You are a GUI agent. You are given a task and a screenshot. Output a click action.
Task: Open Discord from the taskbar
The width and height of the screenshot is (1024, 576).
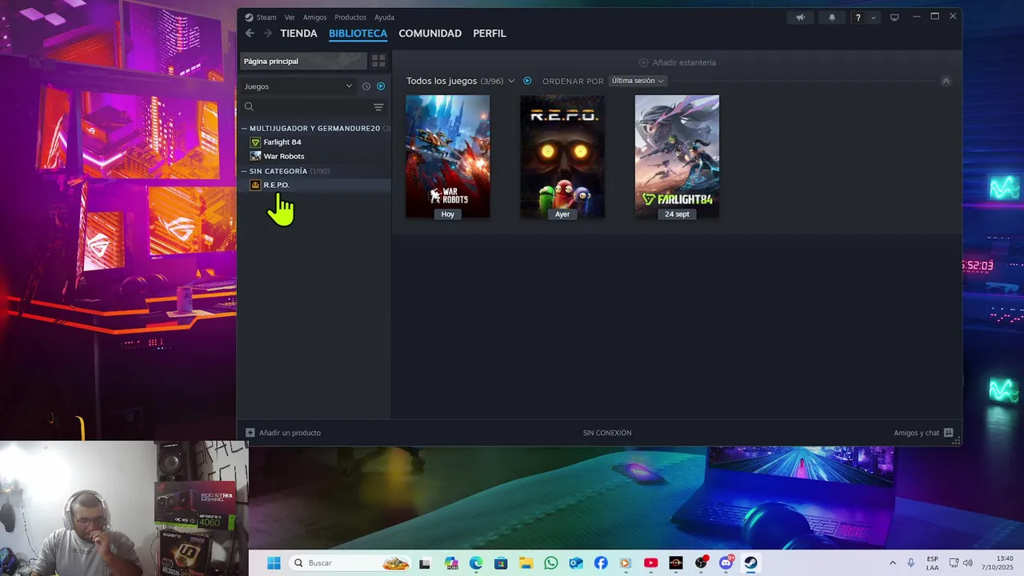coord(726,563)
